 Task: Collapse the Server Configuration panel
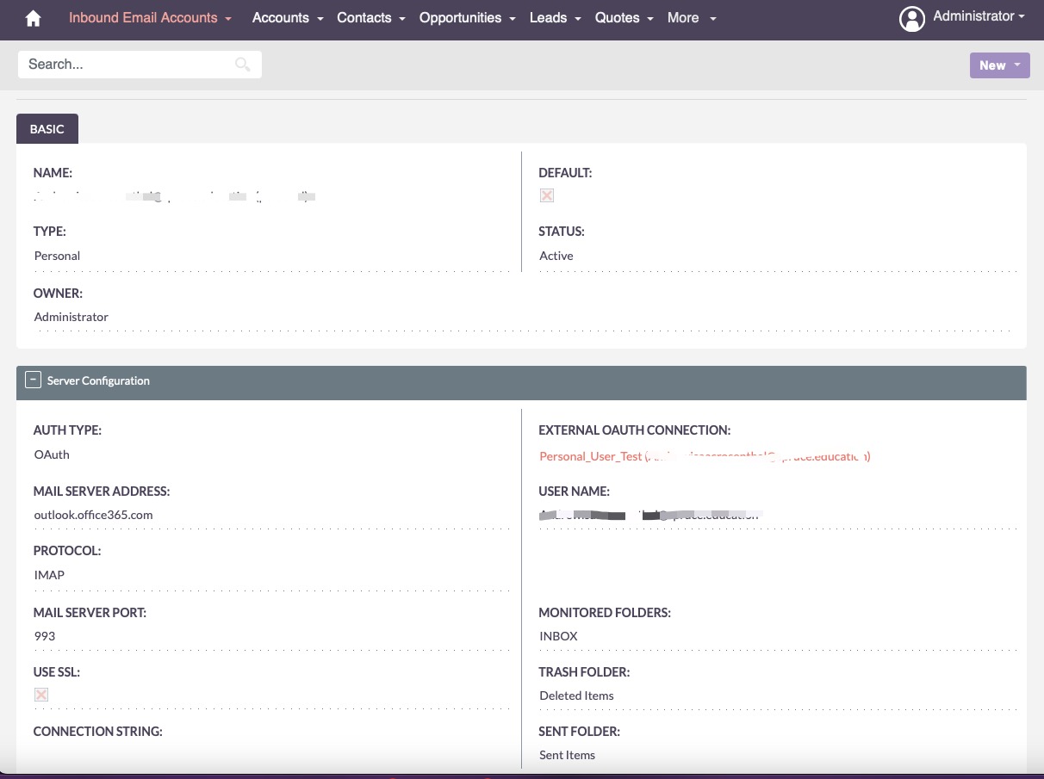coord(33,380)
